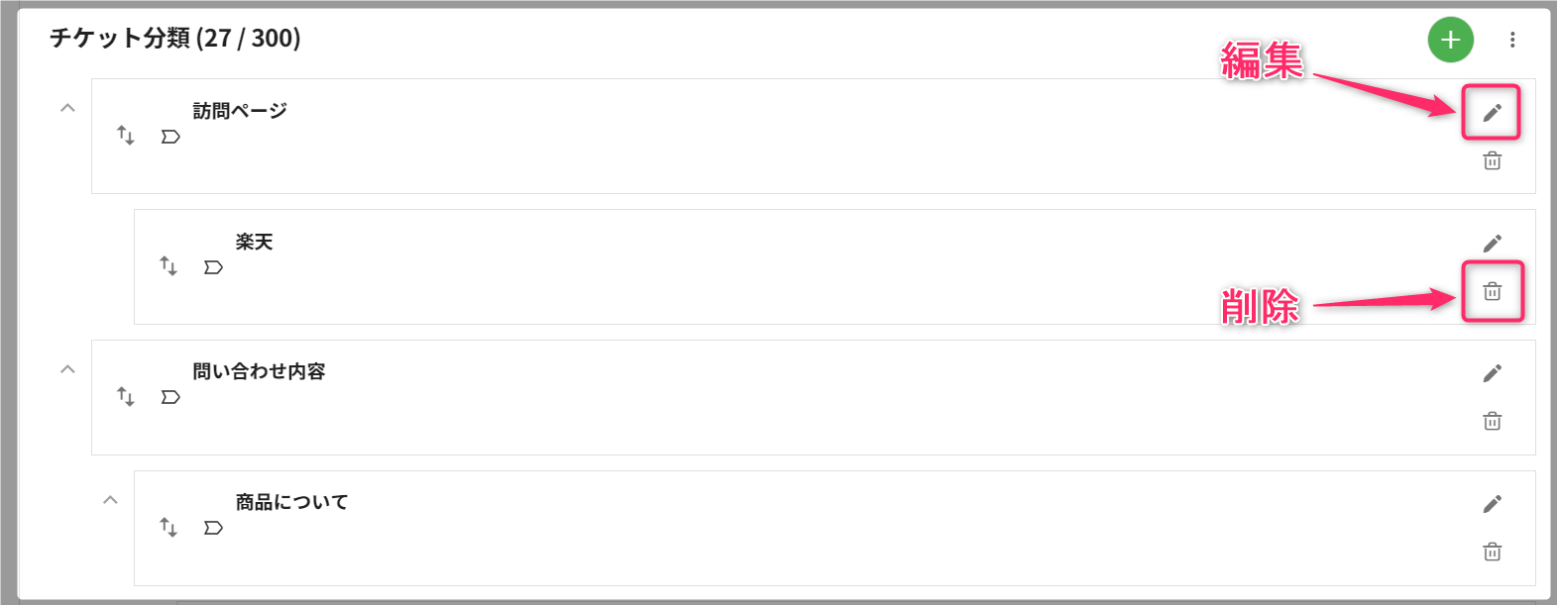Delete the 問い合わせ内容 category

click(1492, 421)
